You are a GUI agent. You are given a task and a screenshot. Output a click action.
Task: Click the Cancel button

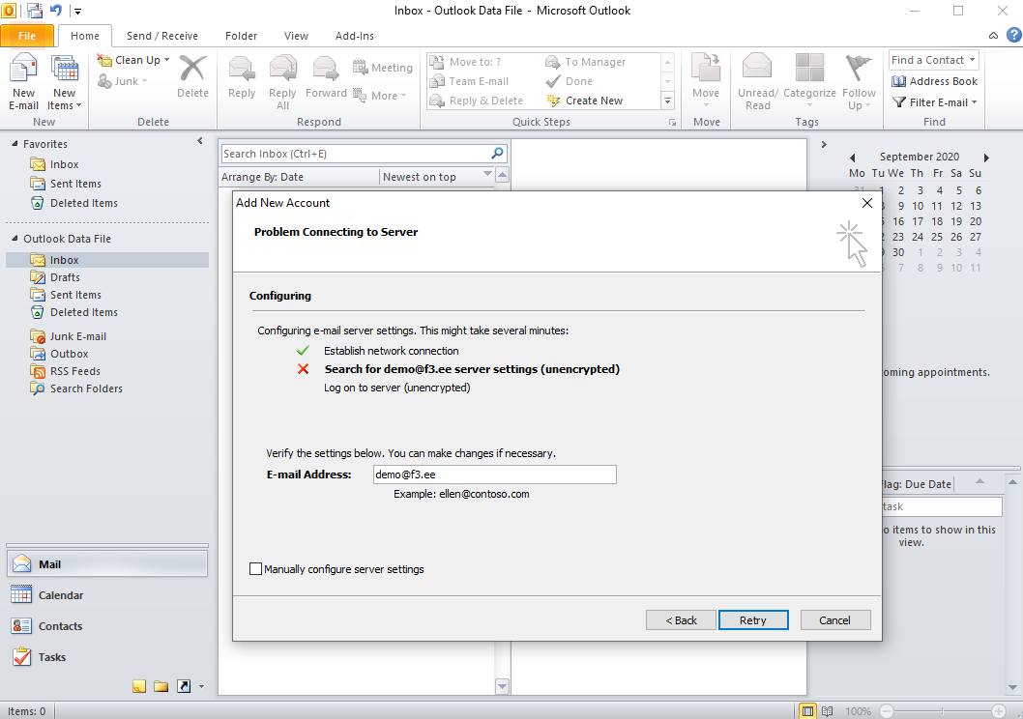tap(835, 620)
